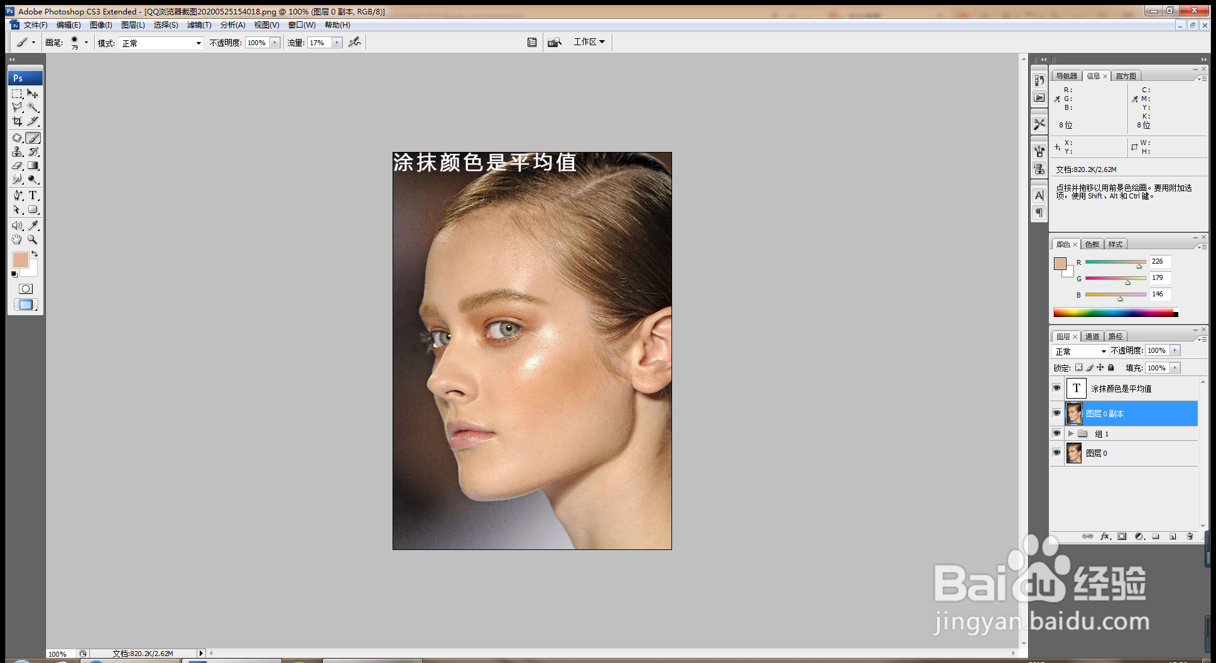Select the Magic Wand tool
Viewport: 1216px width, 663px height.
[x=33, y=107]
